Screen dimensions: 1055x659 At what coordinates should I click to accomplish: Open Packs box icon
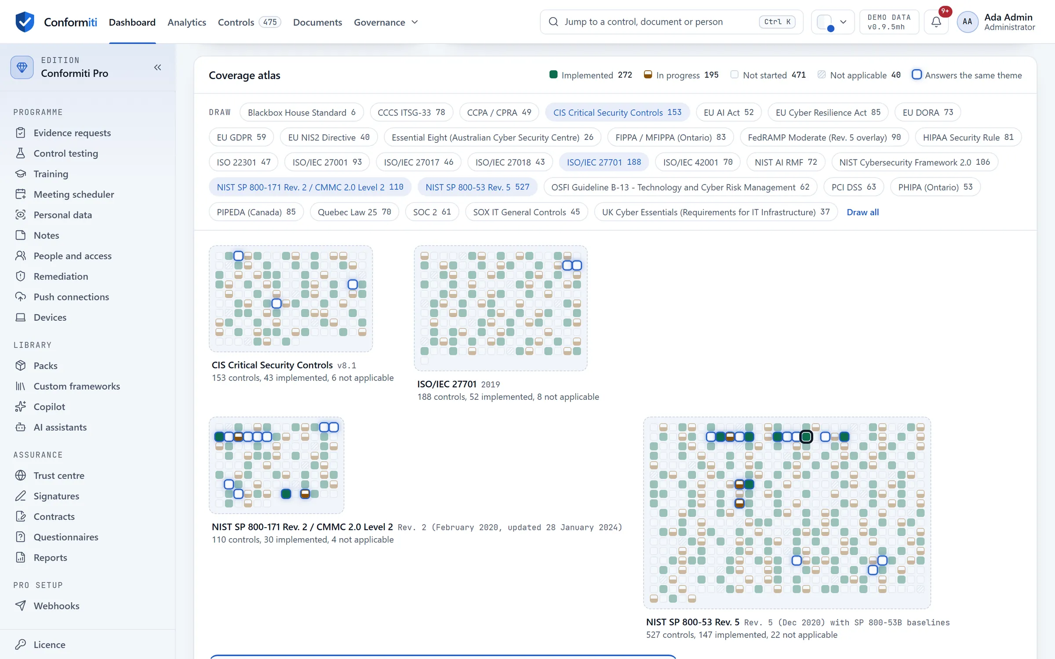click(20, 366)
